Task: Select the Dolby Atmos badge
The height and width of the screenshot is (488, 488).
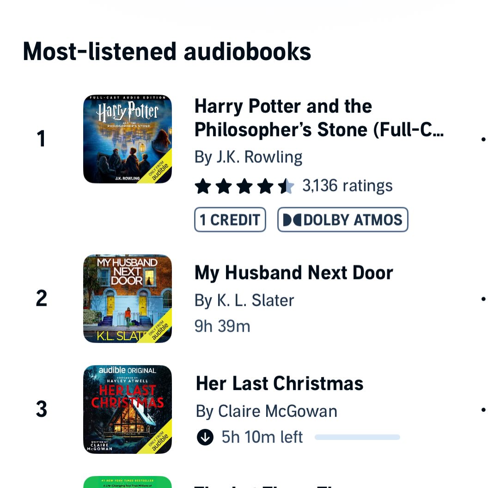Action: pyautogui.click(x=342, y=219)
